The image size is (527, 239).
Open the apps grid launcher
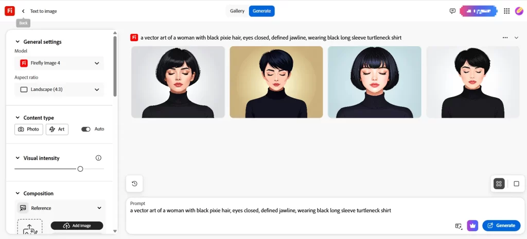point(506,11)
